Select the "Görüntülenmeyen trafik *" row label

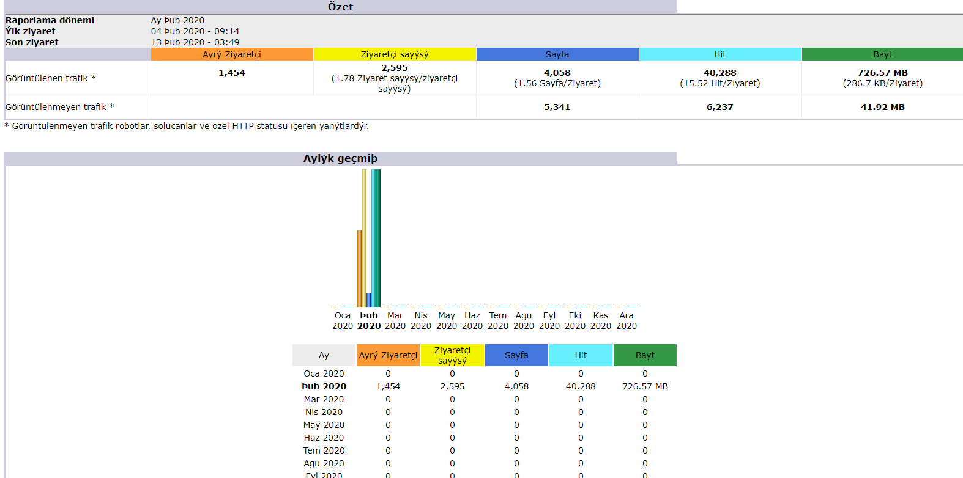59,107
